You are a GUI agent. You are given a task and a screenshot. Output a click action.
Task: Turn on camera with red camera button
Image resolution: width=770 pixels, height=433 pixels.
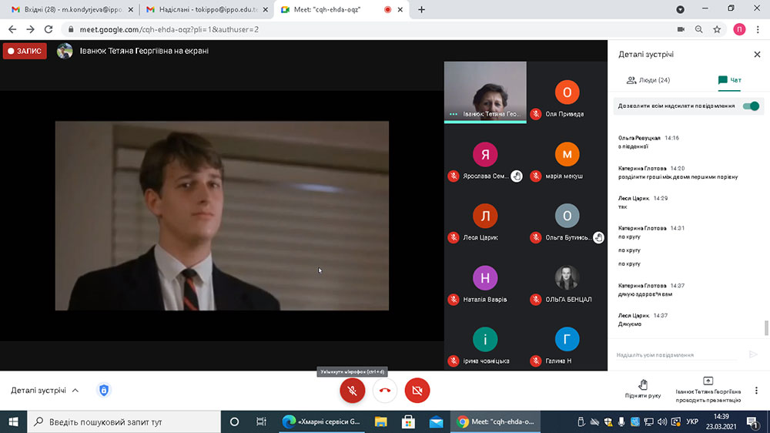417,391
